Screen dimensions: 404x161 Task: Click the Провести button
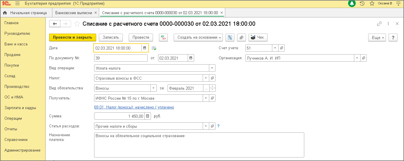141,37
